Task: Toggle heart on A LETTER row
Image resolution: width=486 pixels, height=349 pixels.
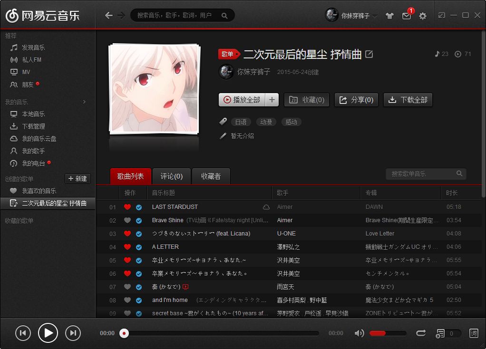Action: 127,247
